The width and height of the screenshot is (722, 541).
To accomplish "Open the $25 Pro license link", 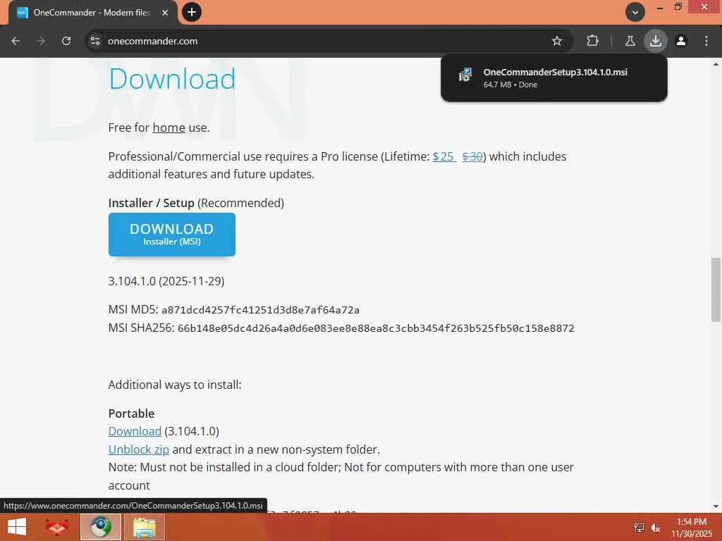I will (443, 156).
